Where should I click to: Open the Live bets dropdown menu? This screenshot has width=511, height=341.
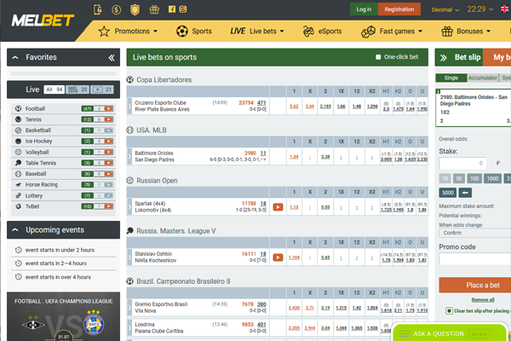click(257, 32)
